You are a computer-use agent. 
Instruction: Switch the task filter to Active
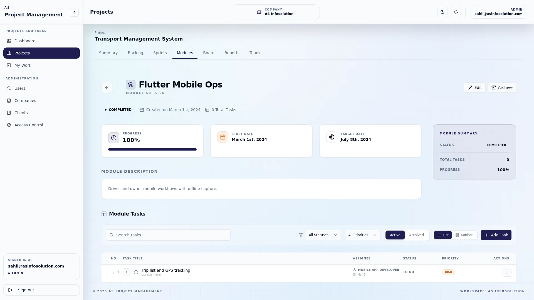coord(395,235)
